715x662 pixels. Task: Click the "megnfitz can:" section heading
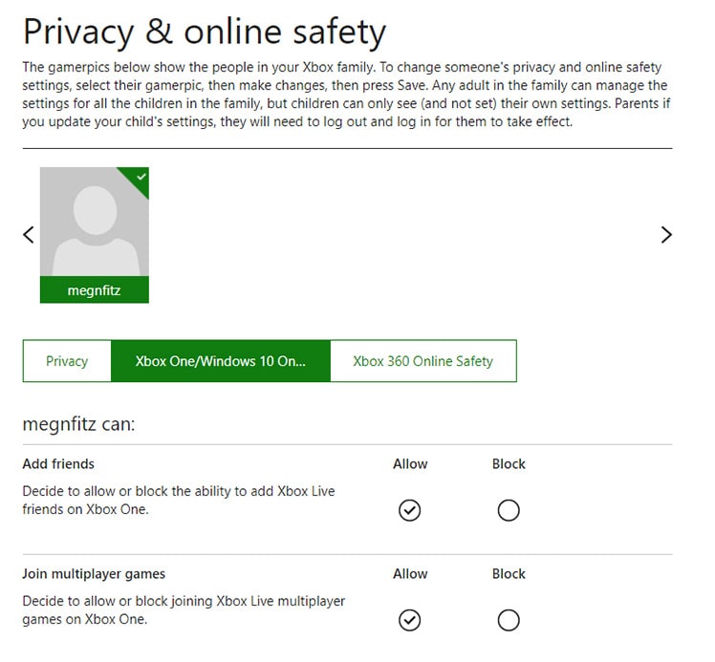tap(78, 423)
